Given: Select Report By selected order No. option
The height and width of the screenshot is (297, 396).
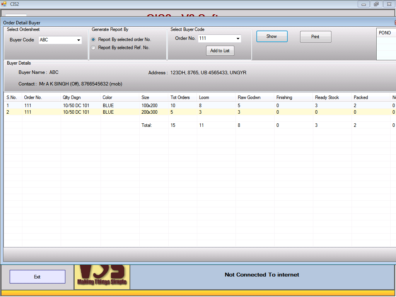Looking at the screenshot, I should click(x=93, y=39).
